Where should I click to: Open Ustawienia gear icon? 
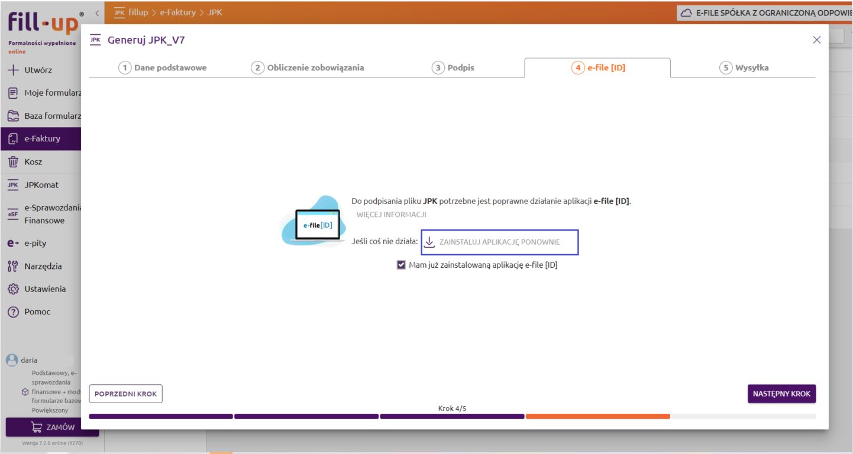click(13, 289)
